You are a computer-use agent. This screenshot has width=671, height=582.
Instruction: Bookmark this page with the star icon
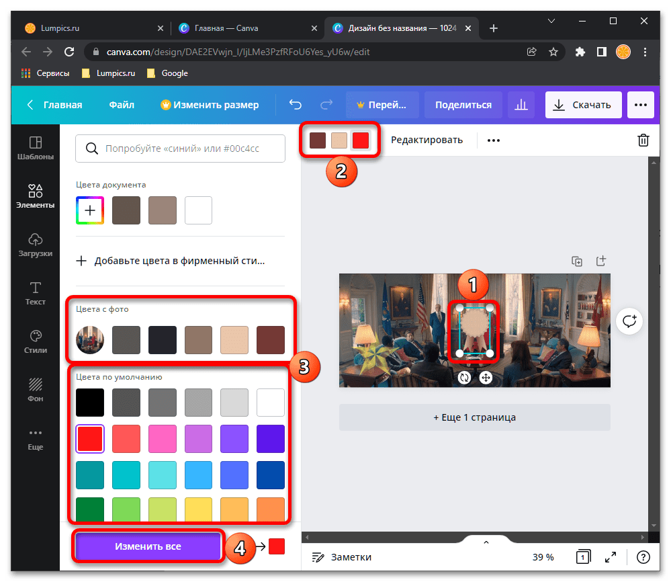(x=553, y=52)
